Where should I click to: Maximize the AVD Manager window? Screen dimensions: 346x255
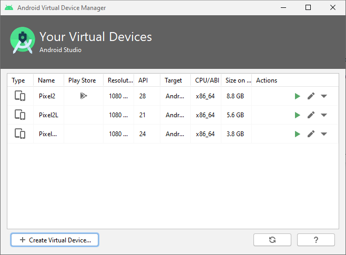(308, 7)
